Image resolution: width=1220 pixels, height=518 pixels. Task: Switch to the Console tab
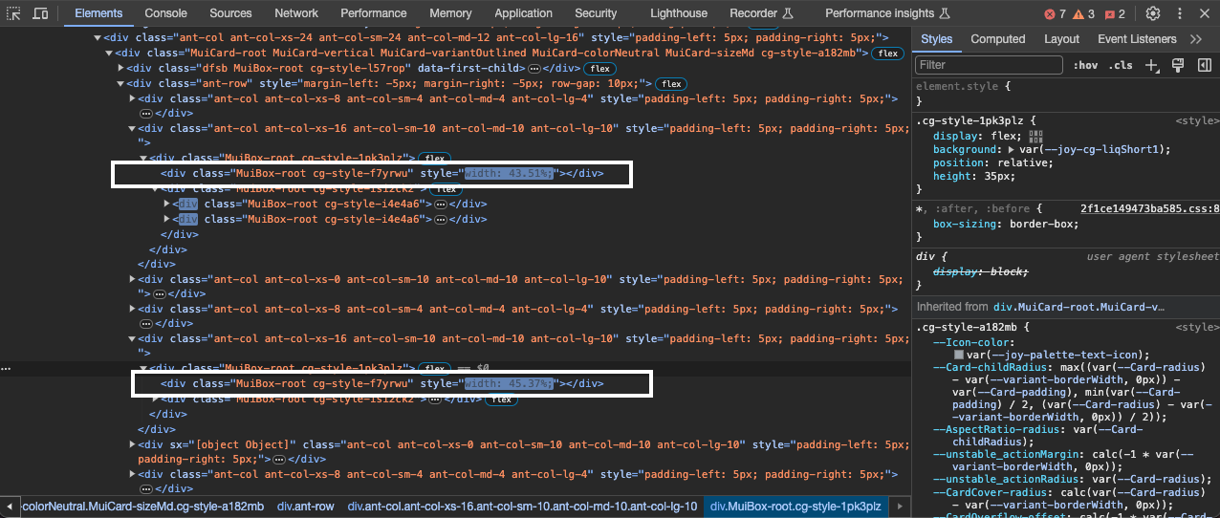[166, 13]
